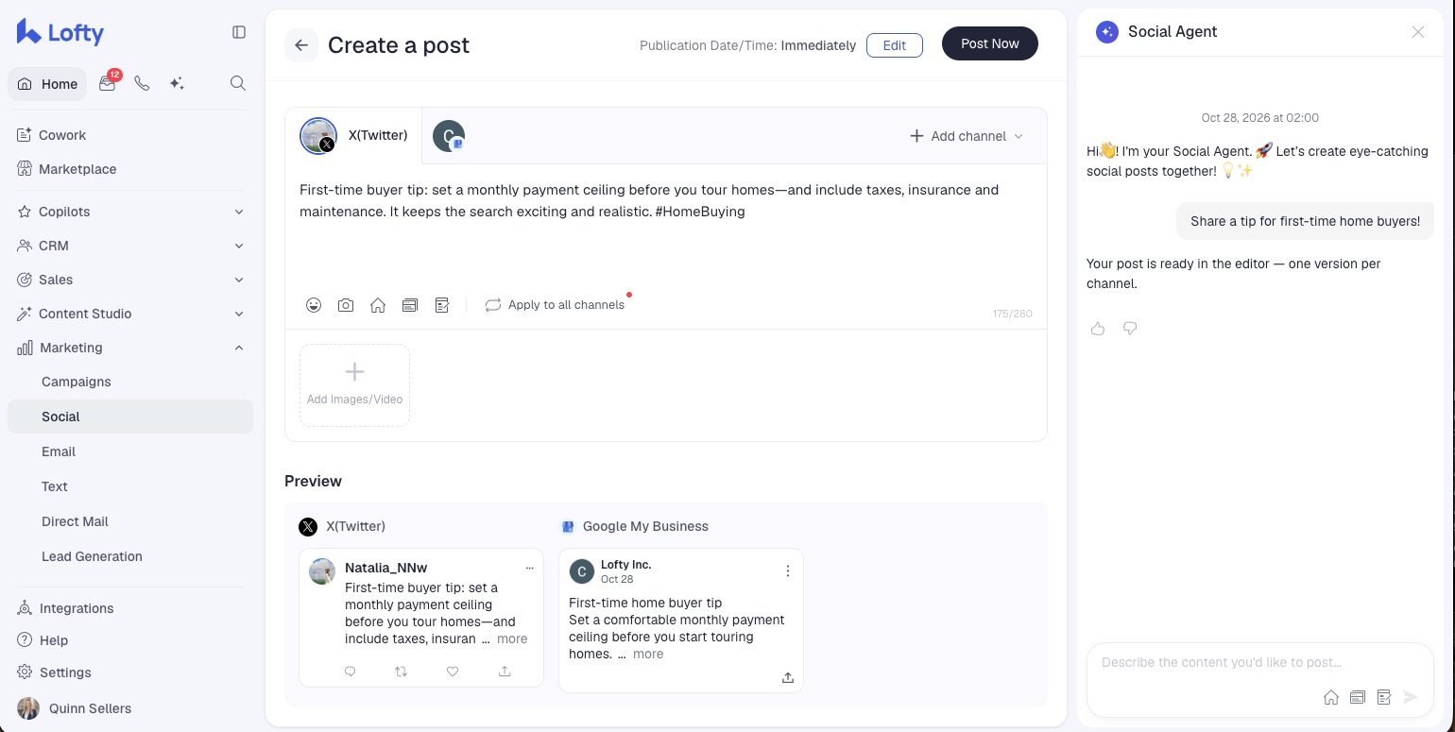Like the Social Agent response with thumbs up

[x=1098, y=329]
